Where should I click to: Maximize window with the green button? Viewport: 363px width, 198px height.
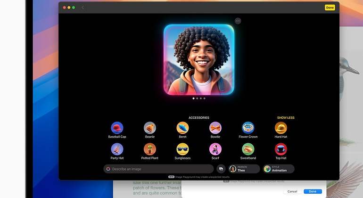point(74,8)
